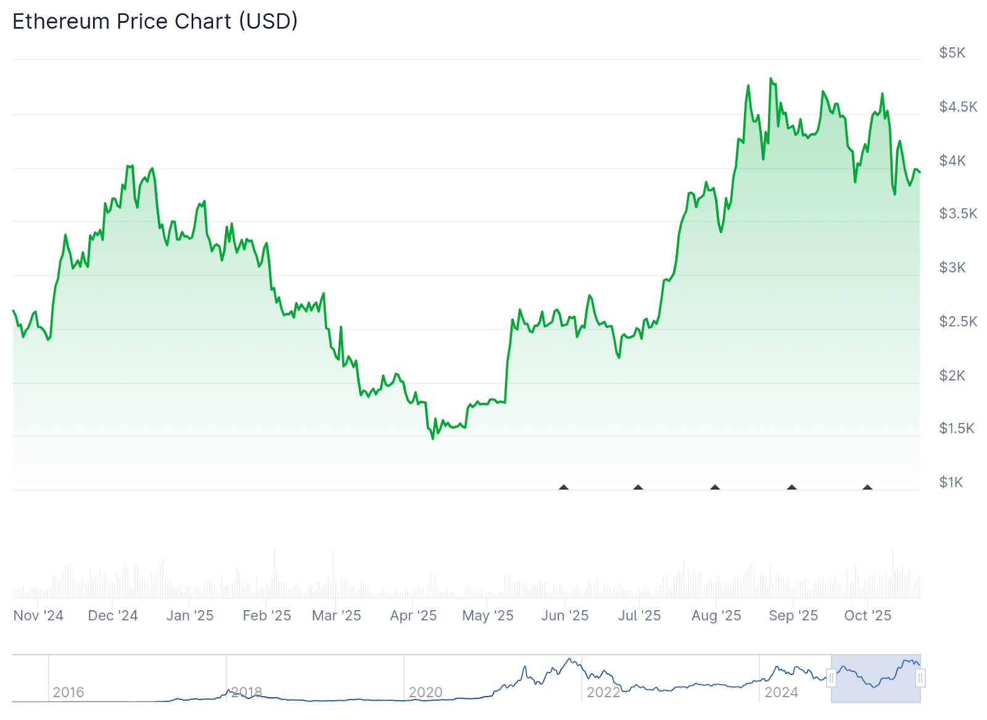Click the $5K y-axis label
The image size is (987, 720).
[952, 53]
